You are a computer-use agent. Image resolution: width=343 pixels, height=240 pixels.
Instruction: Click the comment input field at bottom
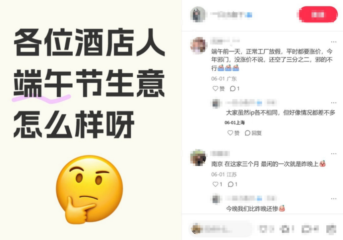tap(220, 229)
